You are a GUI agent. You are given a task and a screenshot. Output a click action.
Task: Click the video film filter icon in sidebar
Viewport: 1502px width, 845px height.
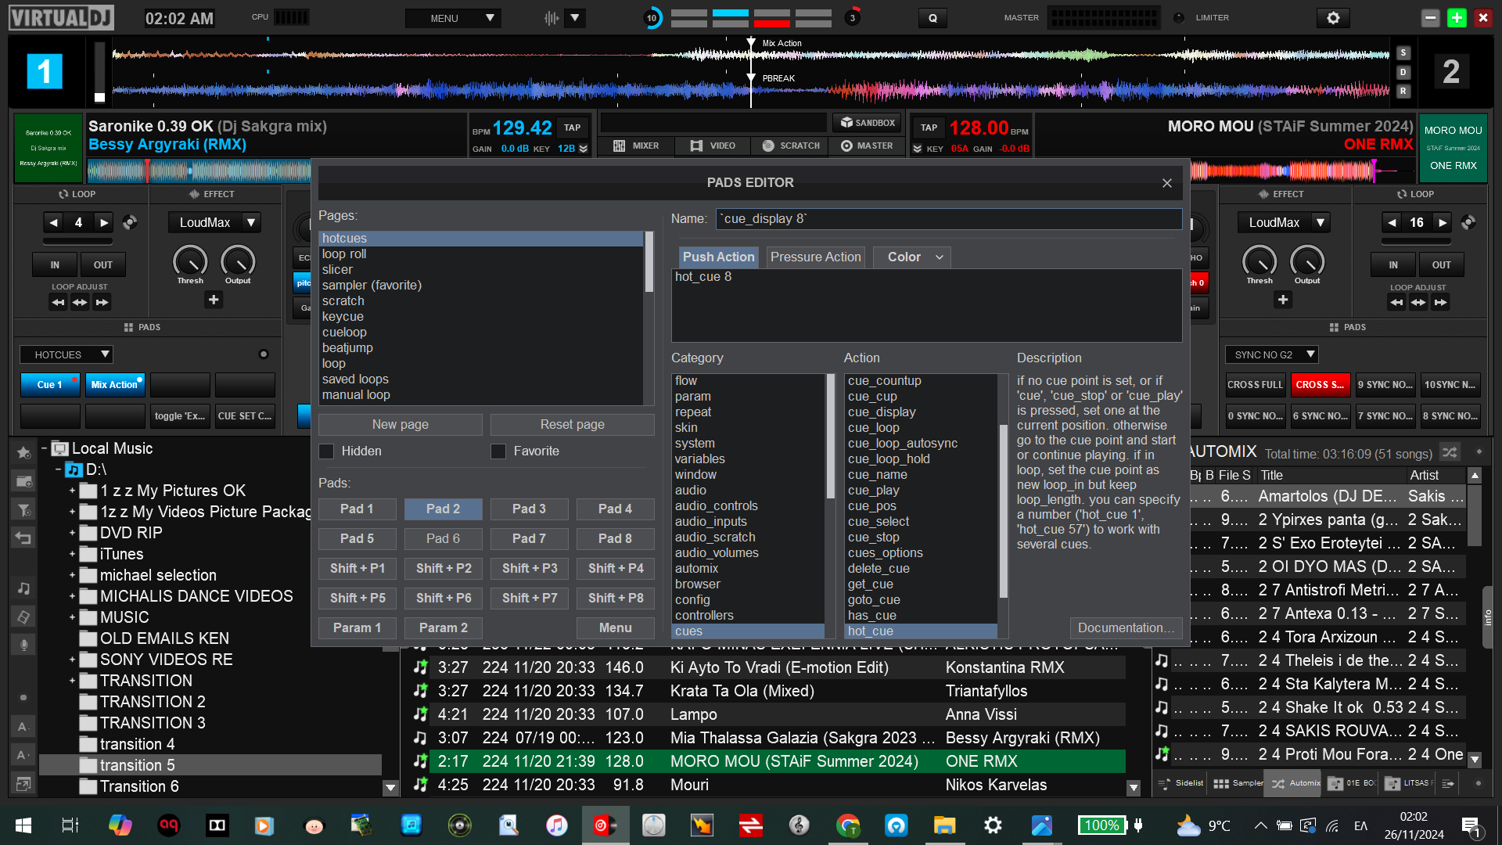(x=23, y=617)
